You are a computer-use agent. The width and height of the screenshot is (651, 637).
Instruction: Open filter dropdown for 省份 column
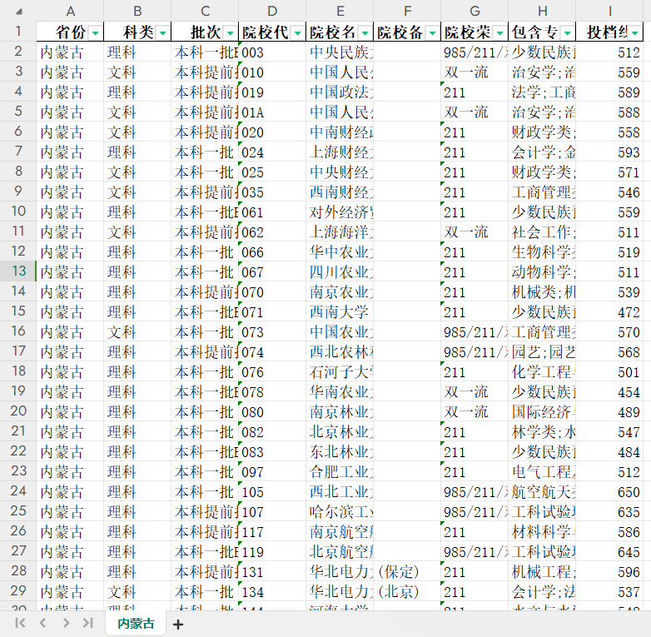(x=96, y=32)
